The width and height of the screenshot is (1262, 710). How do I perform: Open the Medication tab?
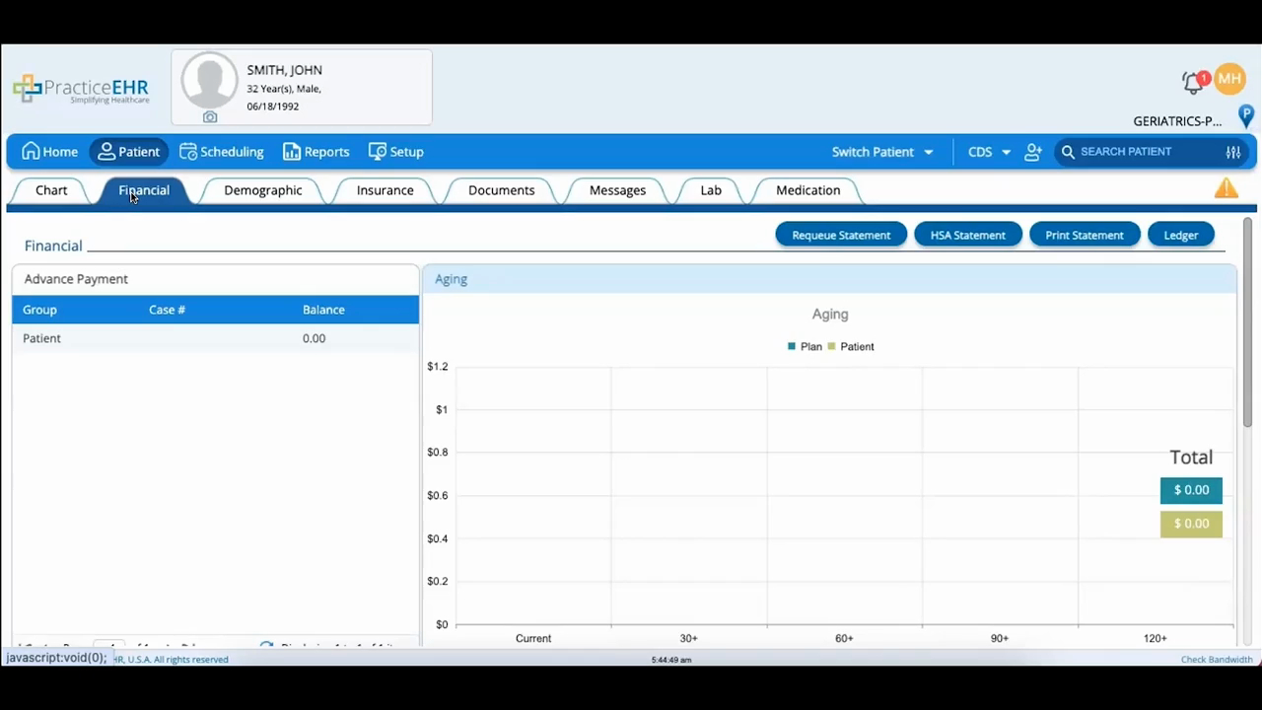[x=807, y=190]
